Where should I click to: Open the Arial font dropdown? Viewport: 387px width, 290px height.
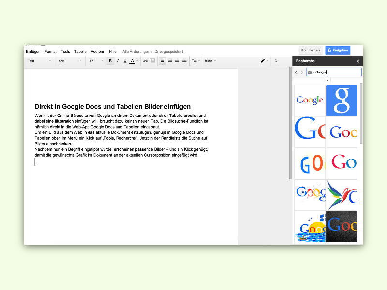coord(70,61)
